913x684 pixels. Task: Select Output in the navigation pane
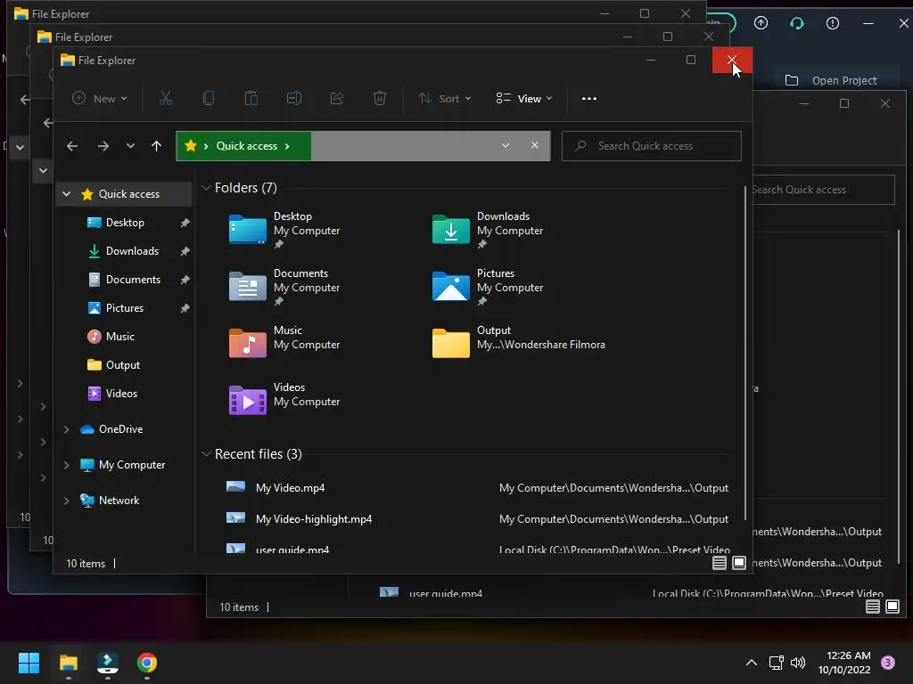tap(123, 364)
